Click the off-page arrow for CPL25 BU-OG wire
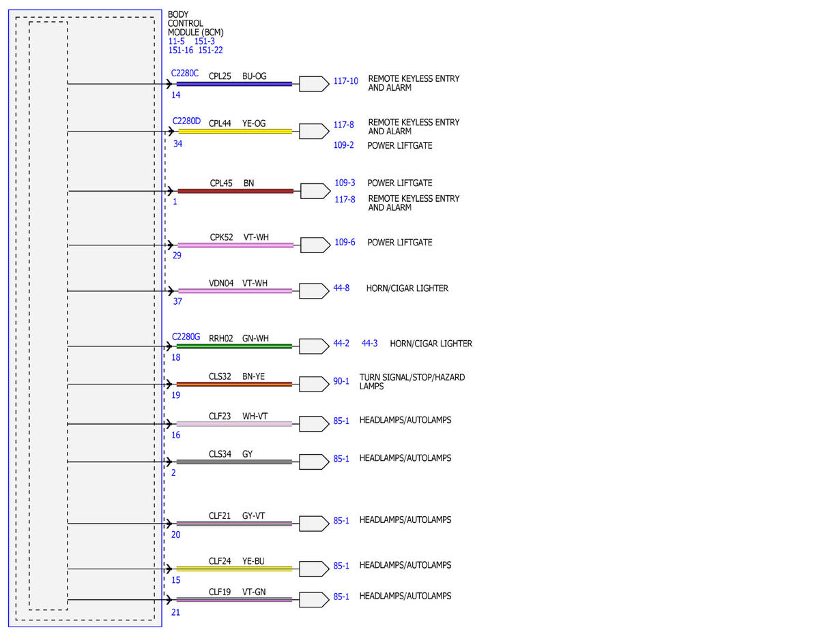Viewport: 819px width, 632px height. (314, 84)
